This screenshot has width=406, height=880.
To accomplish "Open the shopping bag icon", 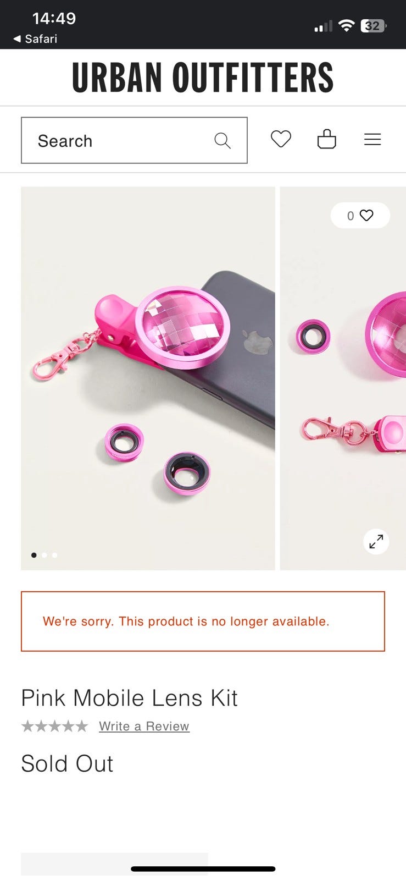I will (x=327, y=139).
